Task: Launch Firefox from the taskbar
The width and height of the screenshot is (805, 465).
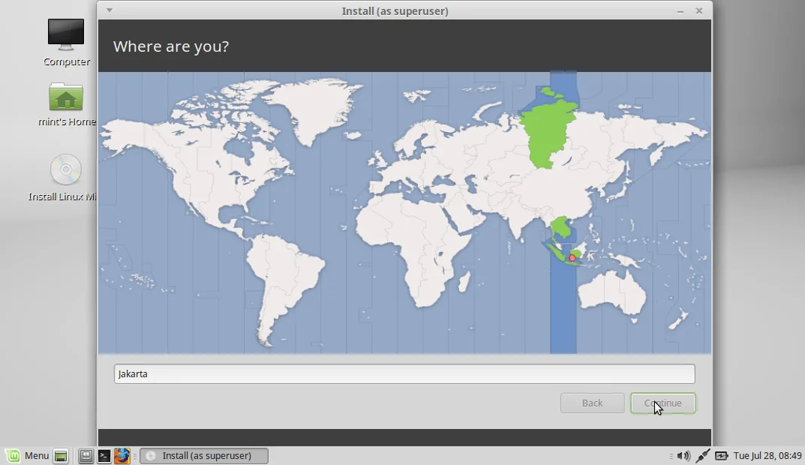Action: 122,455
